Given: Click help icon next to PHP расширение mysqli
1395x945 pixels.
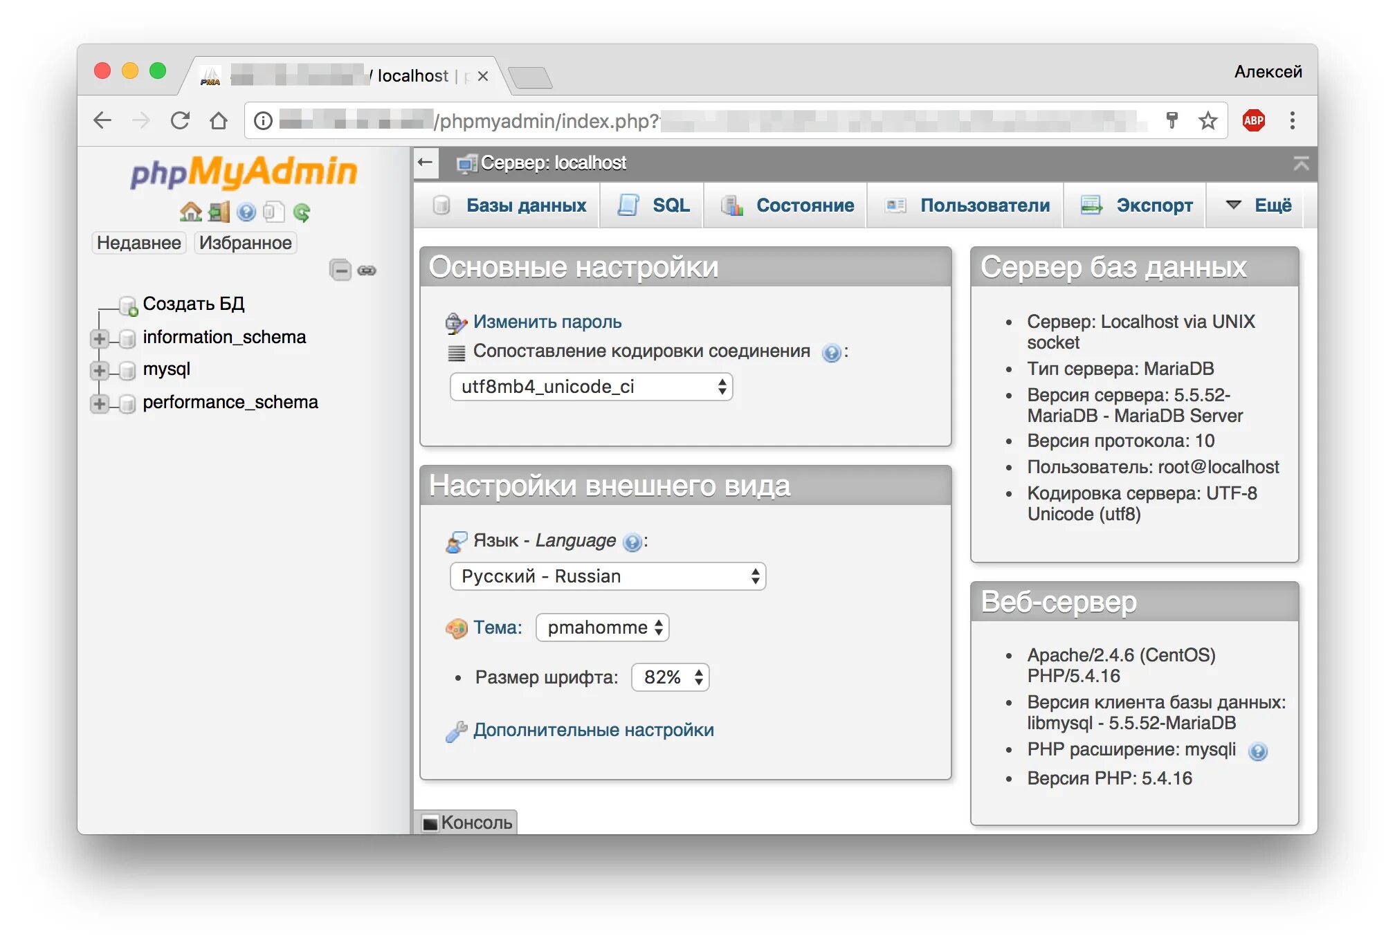Looking at the screenshot, I should tap(1257, 751).
